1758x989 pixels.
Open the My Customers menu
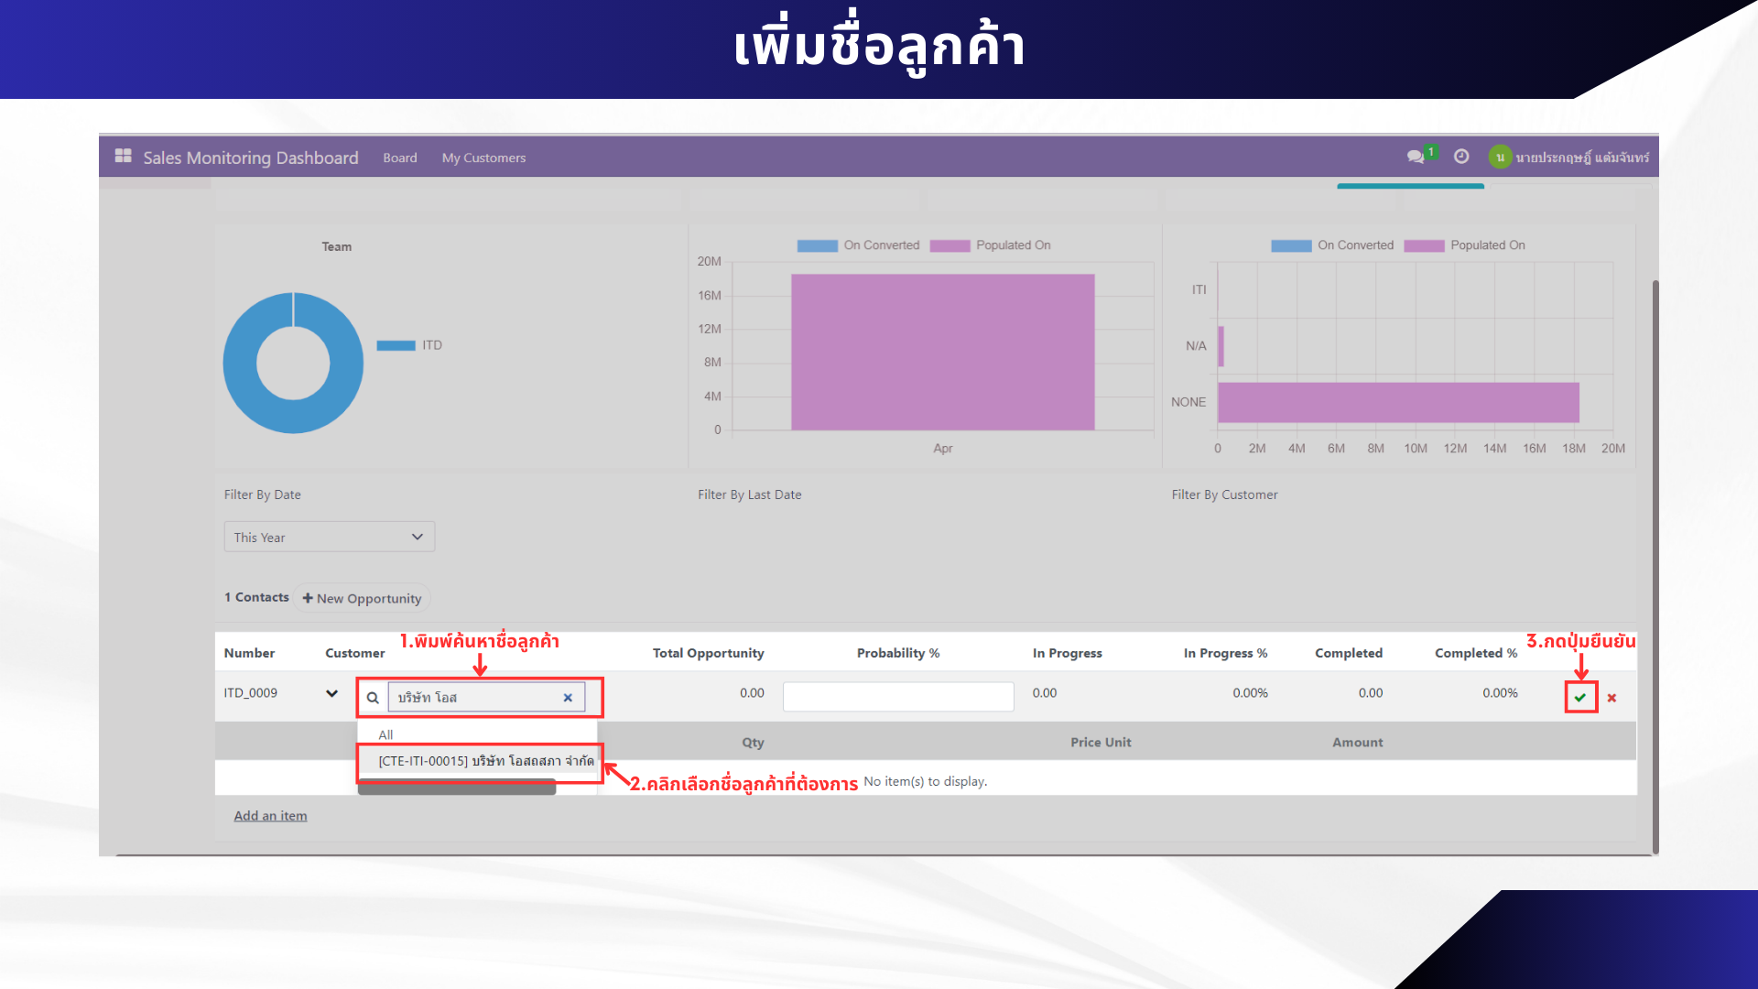483,158
